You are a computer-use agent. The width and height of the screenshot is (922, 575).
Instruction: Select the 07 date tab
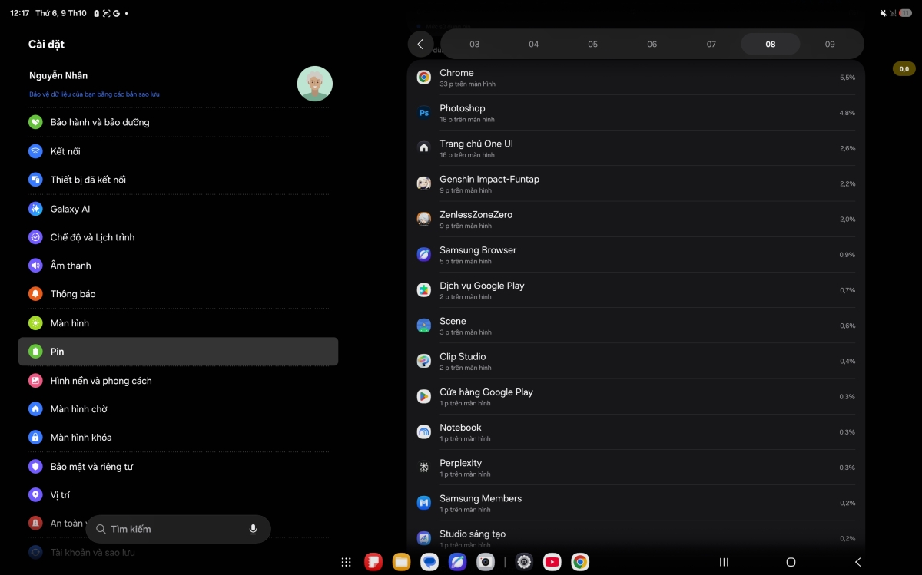click(x=711, y=45)
